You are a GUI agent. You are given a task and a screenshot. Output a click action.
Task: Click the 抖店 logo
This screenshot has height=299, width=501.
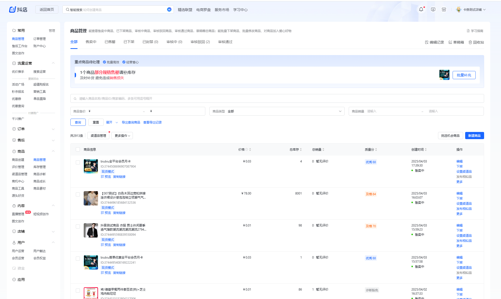pyautogui.click(x=18, y=9)
